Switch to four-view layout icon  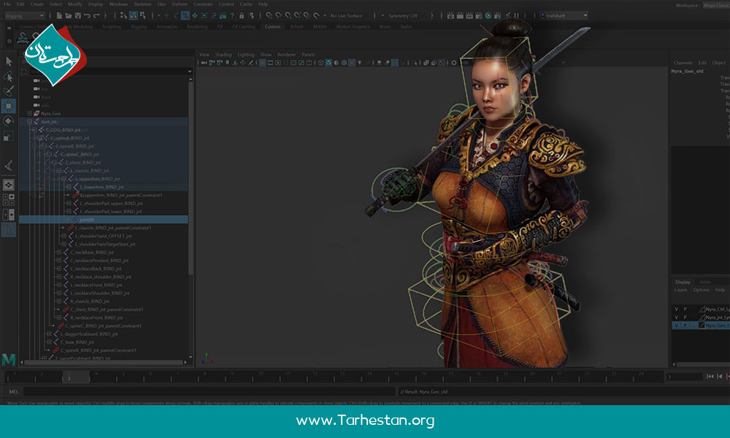click(x=8, y=200)
